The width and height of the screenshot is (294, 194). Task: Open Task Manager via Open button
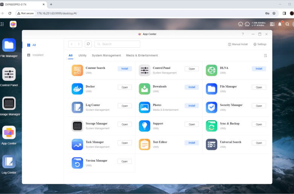[125, 143]
